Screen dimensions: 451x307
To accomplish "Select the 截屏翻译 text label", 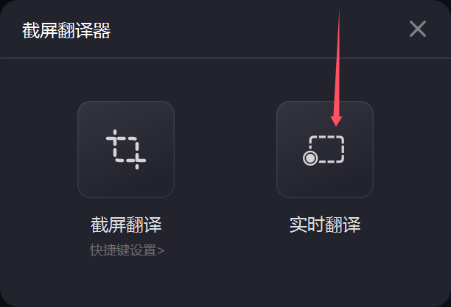I will click(x=126, y=225).
